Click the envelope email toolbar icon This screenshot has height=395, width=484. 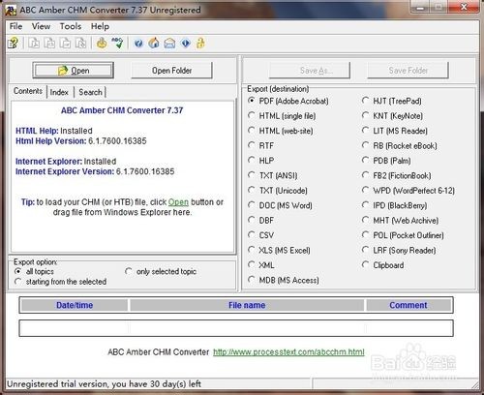point(169,43)
